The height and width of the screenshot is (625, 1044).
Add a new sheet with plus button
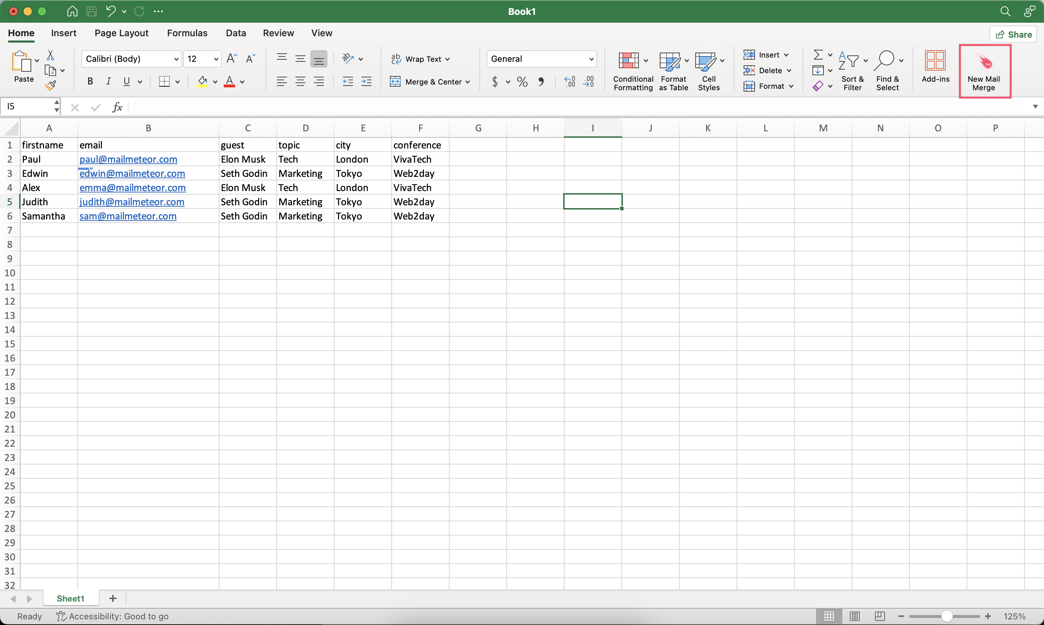(x=113, y=598)
